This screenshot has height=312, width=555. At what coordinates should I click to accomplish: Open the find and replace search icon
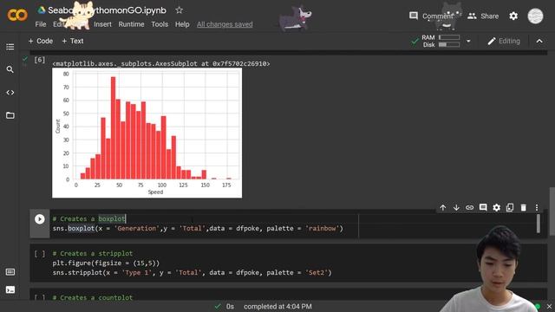tap(10, 69)
